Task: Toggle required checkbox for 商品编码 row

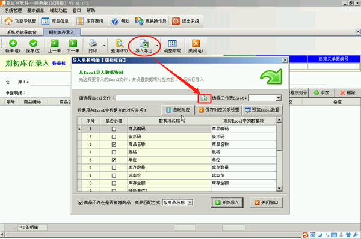Action: [x=114, y=129]
